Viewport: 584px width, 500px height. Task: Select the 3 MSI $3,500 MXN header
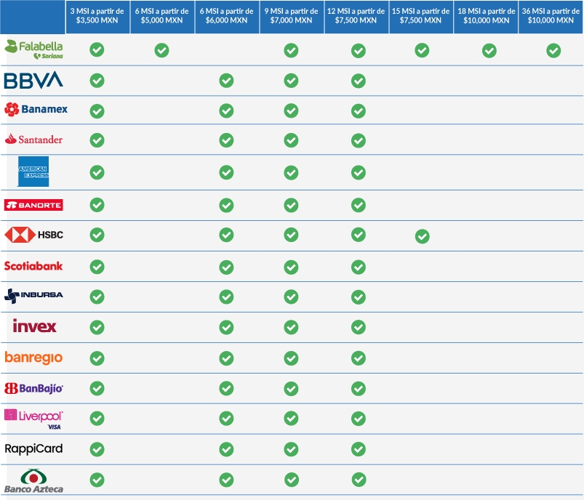pos(97,16)
